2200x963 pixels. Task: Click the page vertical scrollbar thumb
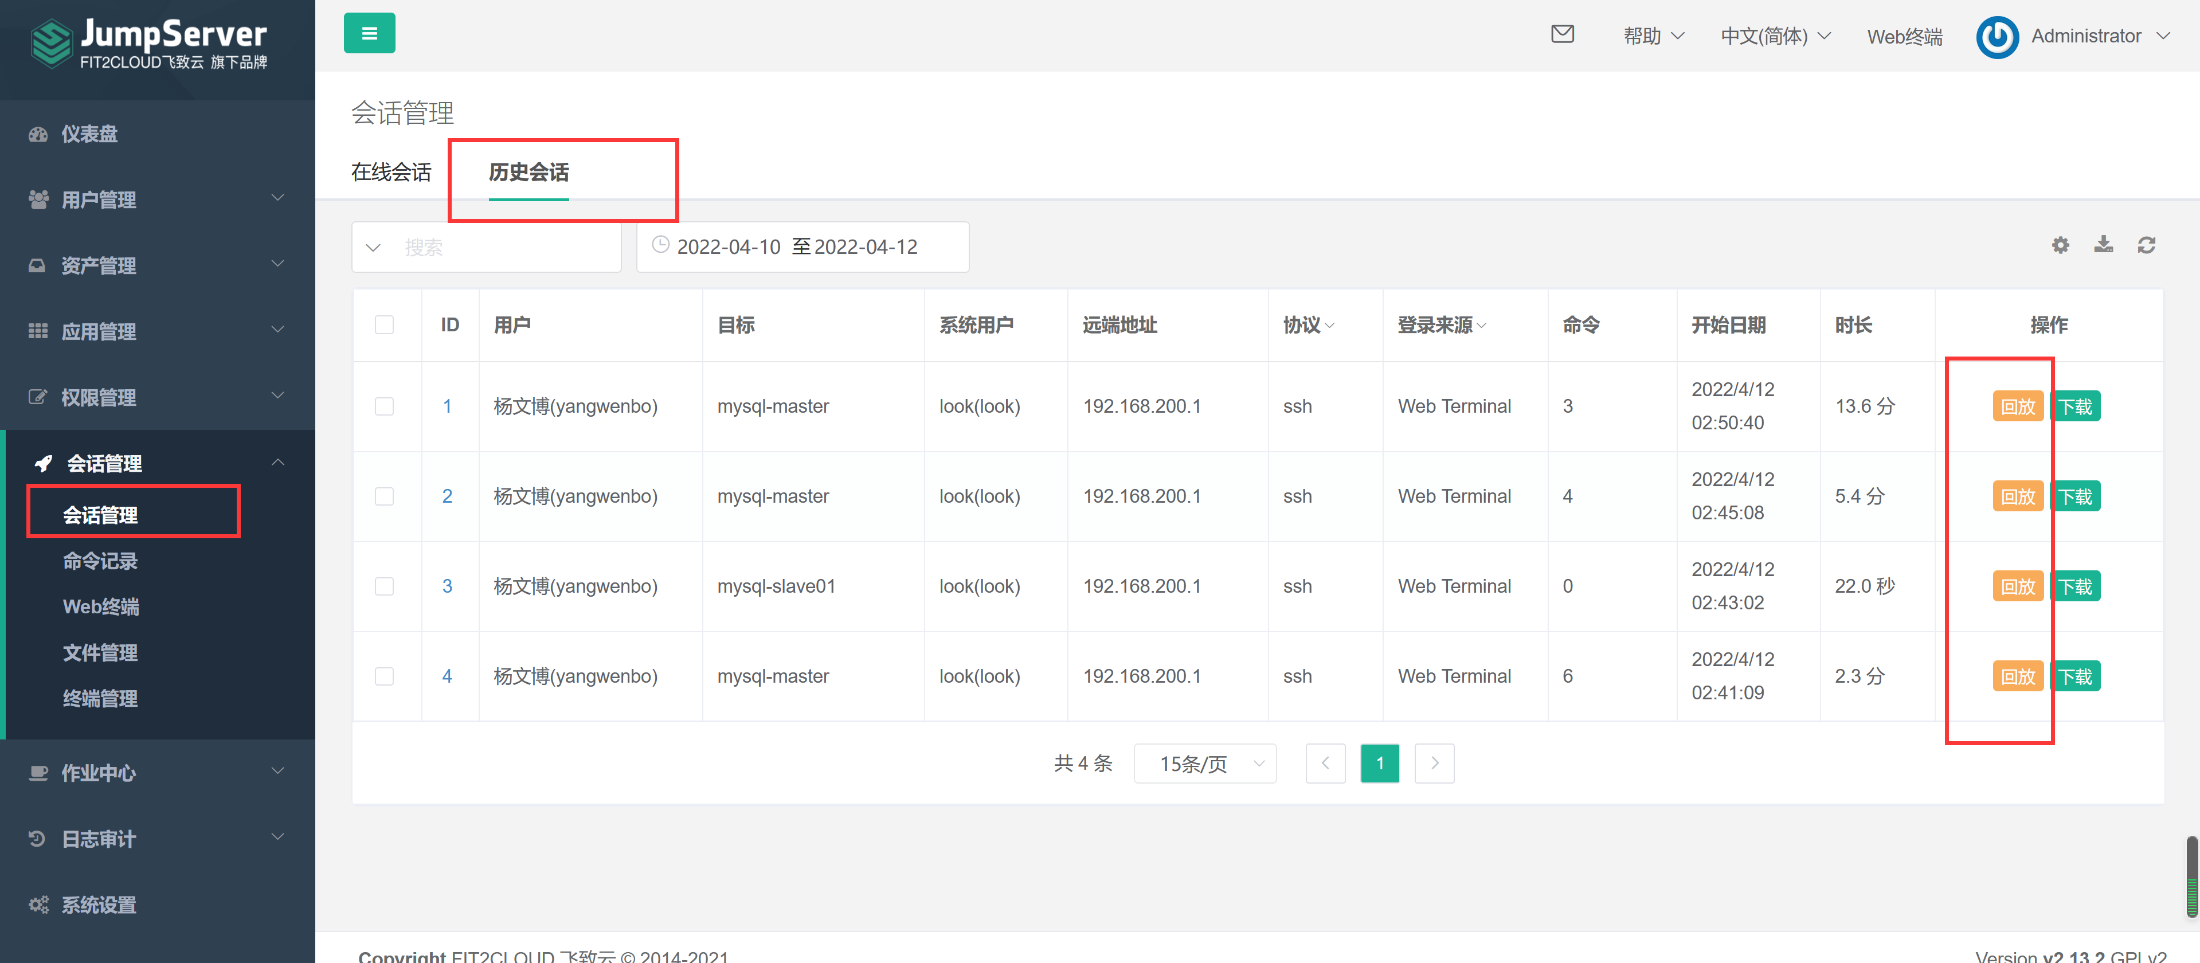coord(2191,877)
